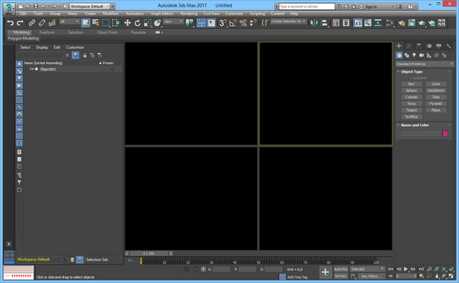Toggle the 3D Snaps button

[x=223, y=23]
